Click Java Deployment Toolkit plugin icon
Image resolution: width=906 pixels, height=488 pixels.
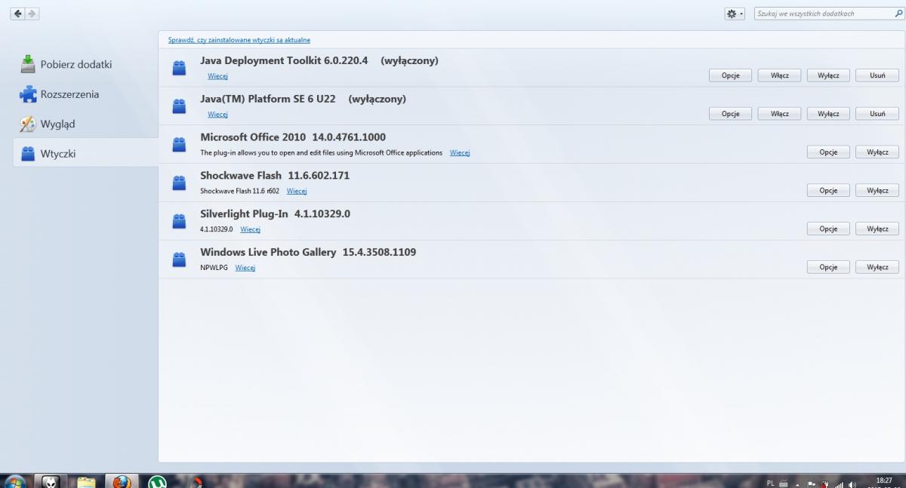pyautogui.click(x=179, y=68)
